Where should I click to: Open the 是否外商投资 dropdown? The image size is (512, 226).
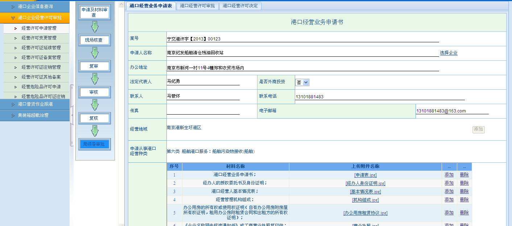(302, 82)
